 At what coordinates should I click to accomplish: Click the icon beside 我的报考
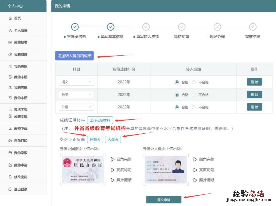pos(10,42)
